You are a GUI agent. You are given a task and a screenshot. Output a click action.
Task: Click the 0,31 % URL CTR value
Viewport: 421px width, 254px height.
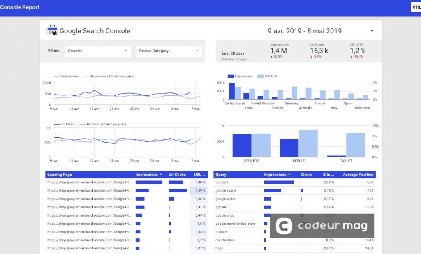pos(200,207)
